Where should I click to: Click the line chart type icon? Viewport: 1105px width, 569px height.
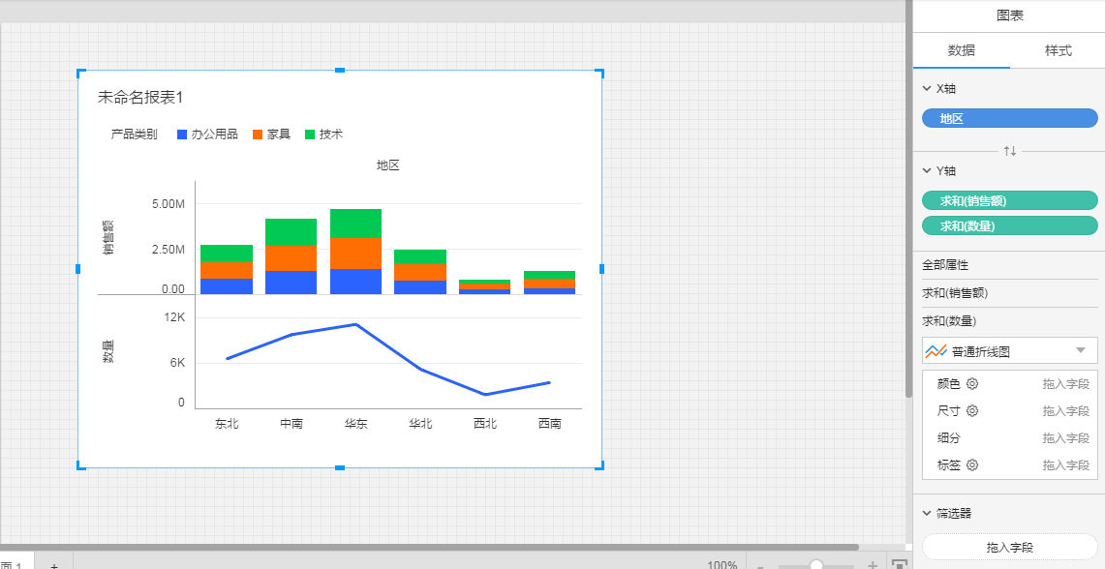936,350
